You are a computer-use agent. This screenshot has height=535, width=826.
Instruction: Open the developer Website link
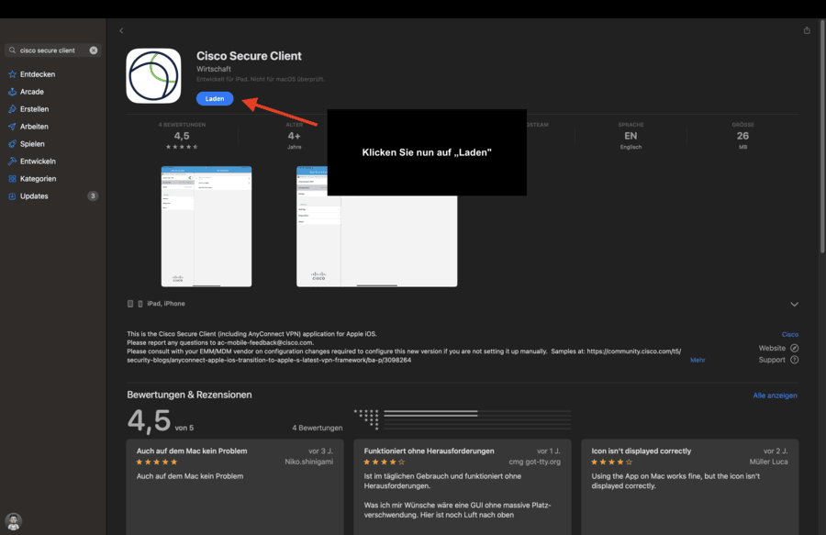(772, 348)
